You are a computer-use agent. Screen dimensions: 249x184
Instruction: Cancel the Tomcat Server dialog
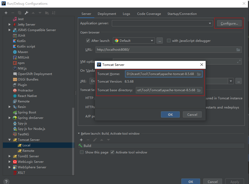pyautogui.click(x=192, y=114)
